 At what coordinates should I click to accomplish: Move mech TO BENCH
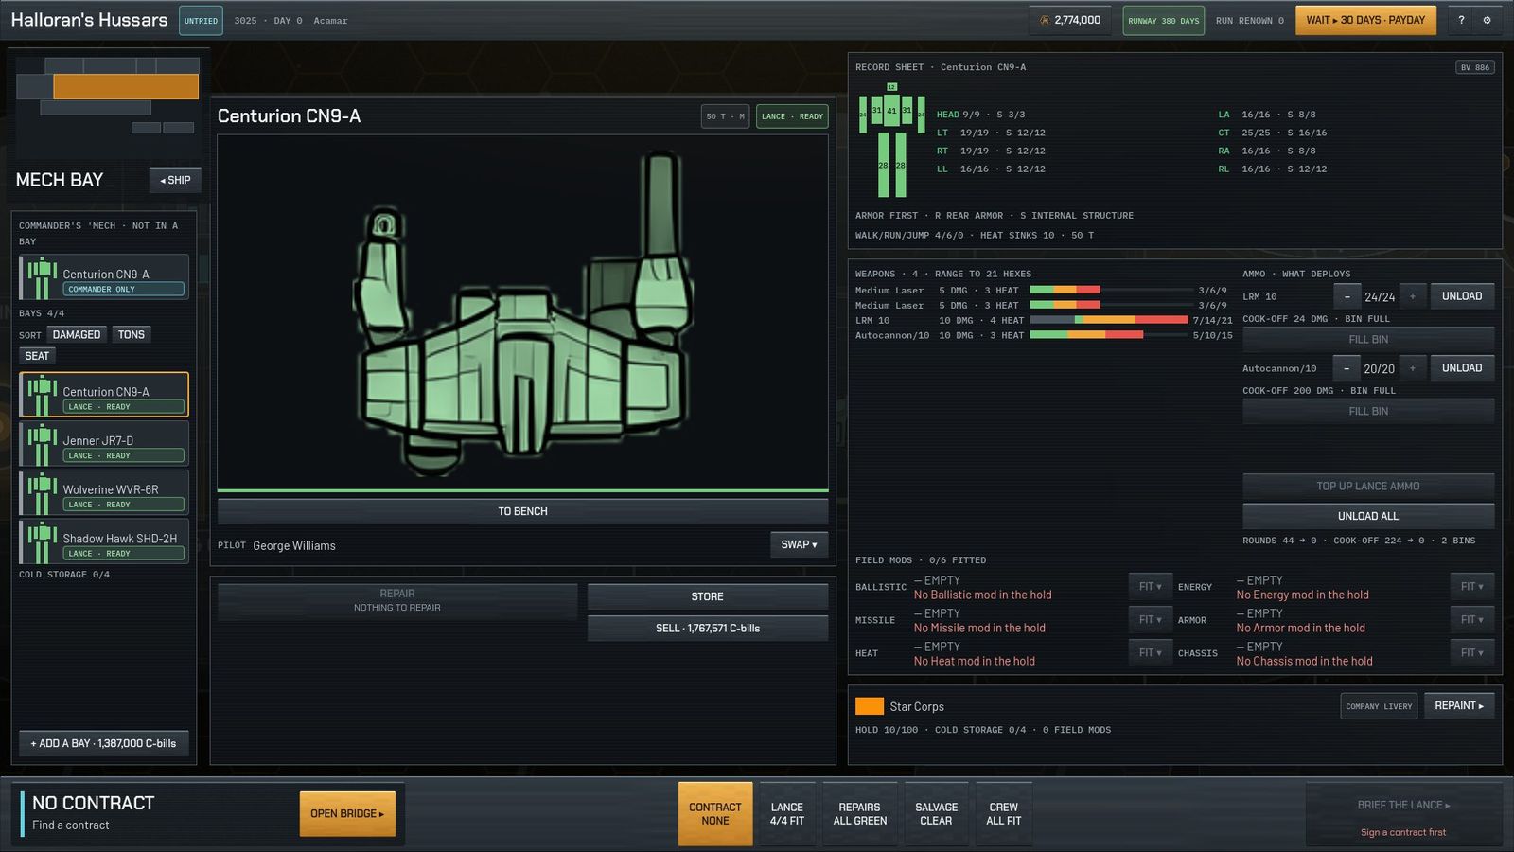[x=523, y=511]
